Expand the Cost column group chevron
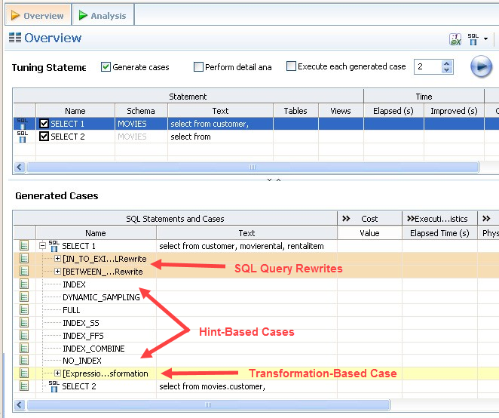This screenshot has width=499, height=418. (x=346, y=219)
